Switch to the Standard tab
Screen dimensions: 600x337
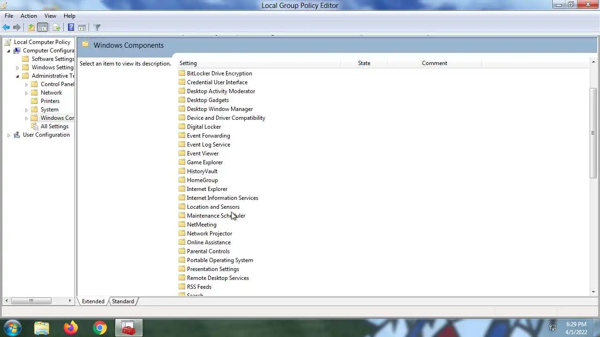[123, 301]
